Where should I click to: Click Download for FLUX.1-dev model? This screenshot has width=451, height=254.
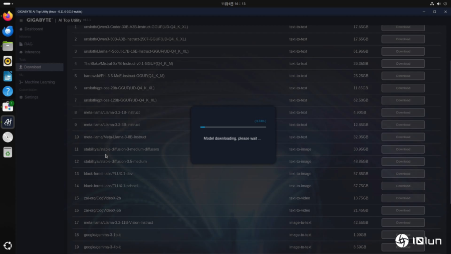click(x=403, y=174)
